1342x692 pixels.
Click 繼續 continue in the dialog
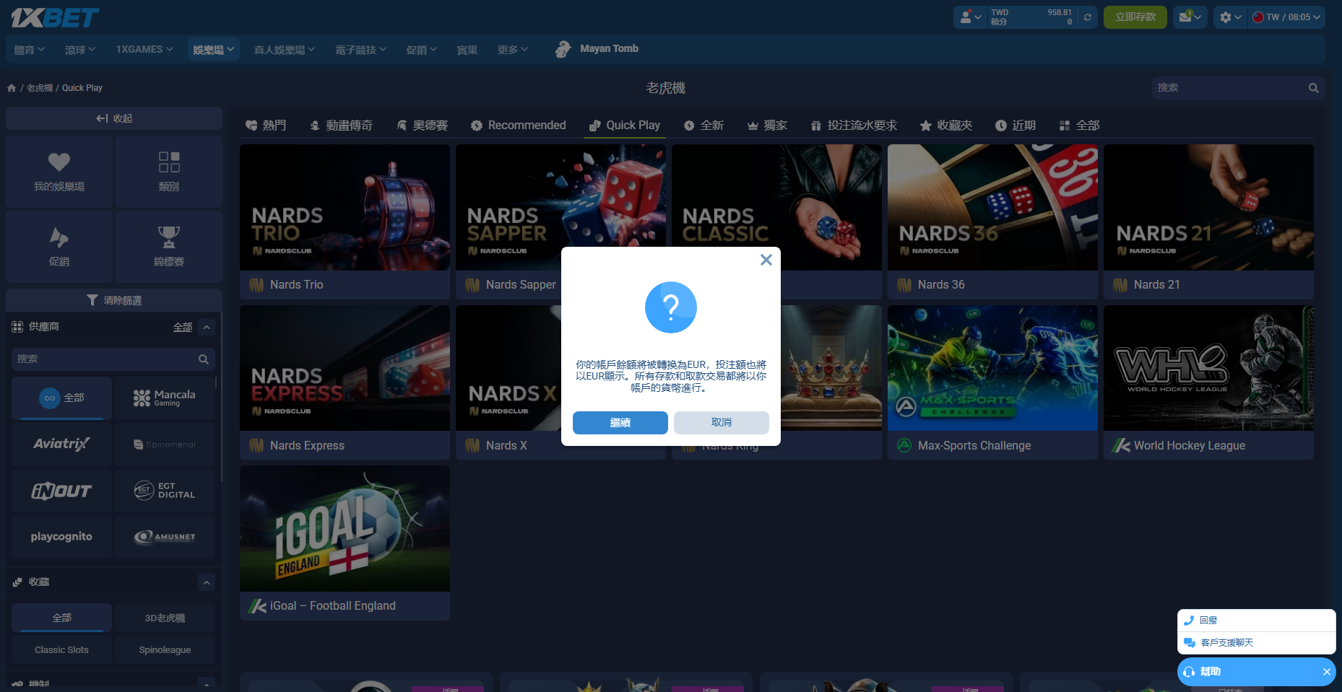[x=620, y=423]
